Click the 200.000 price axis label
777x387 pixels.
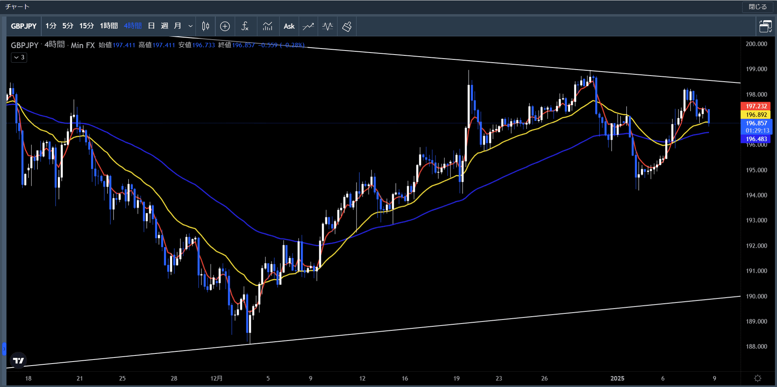pos(756,44)
